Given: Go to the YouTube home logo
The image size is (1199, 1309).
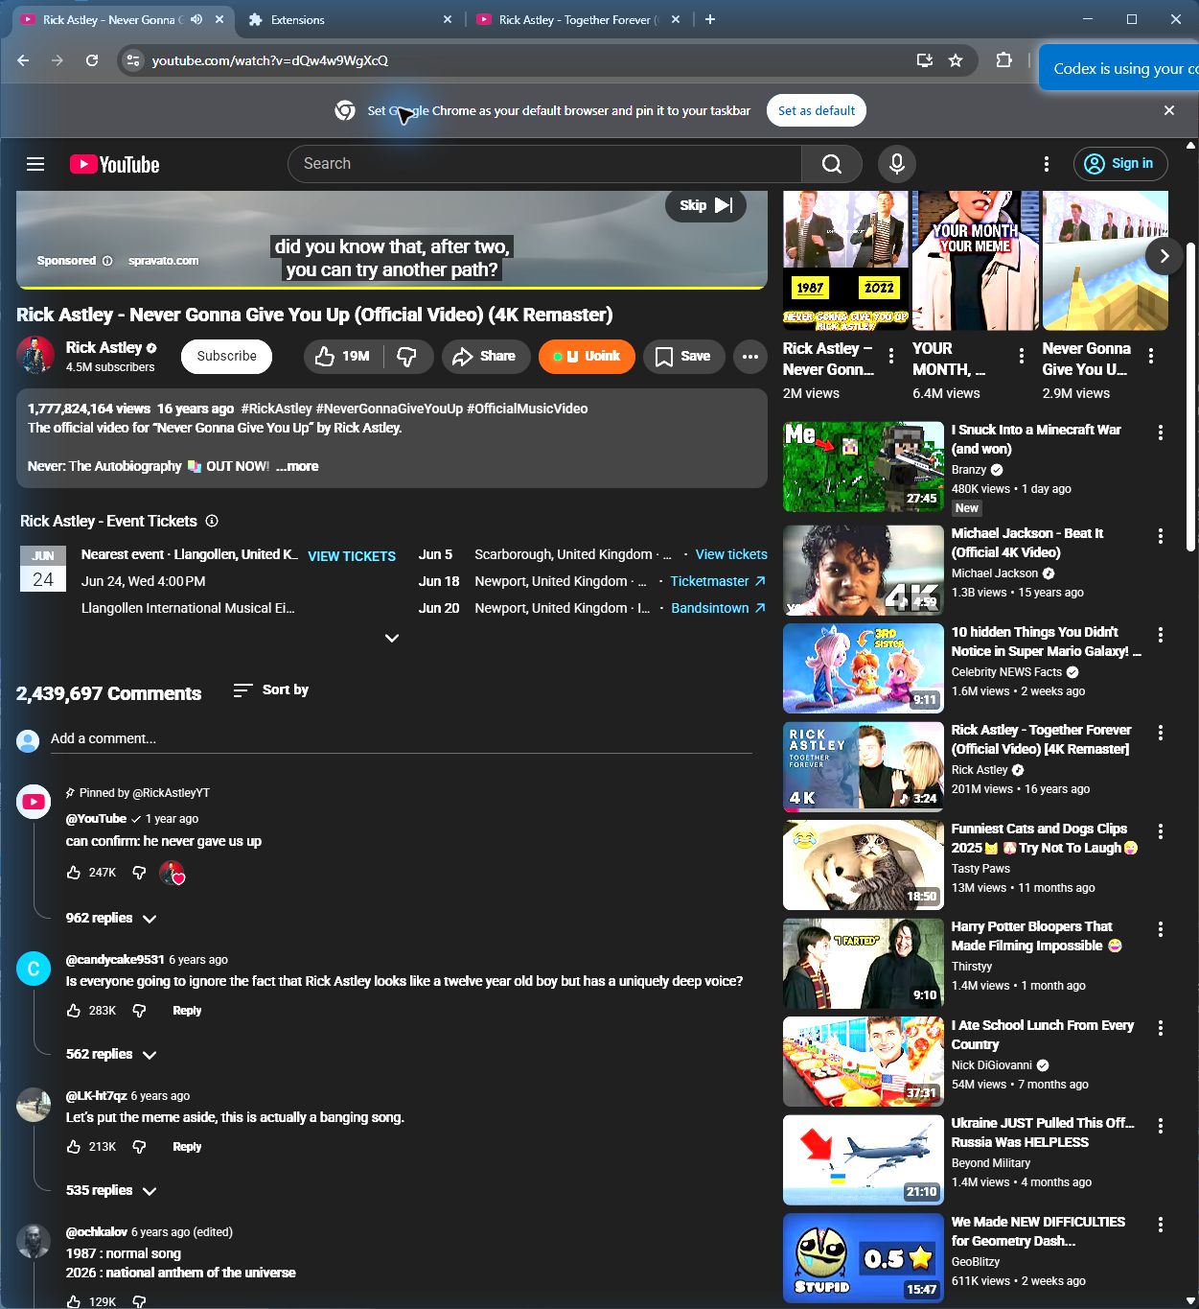Looking at the screenshot, I should [114, 164].
